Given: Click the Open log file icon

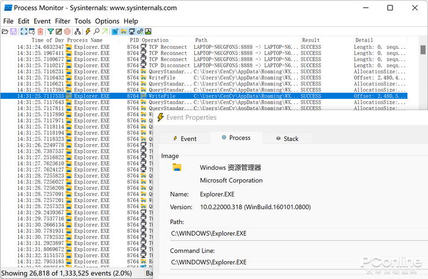Looking at the screenshot, I should coord(5,31).
